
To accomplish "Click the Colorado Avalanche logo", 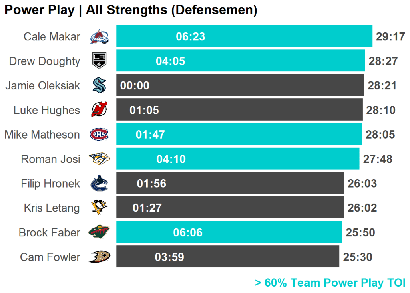I will pyautogui.click(x=99, y=37).
